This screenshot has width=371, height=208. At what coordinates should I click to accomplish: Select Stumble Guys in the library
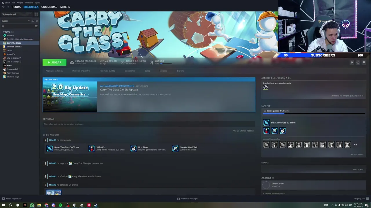tap(13, 77)
